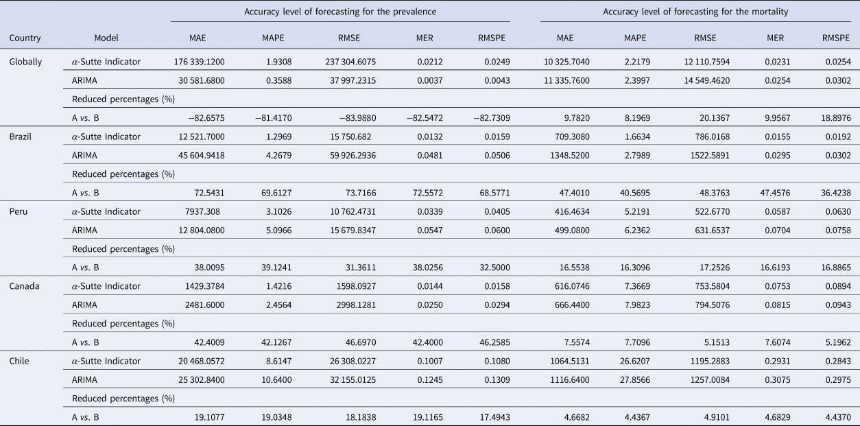
Task: Click Brazil's ARIMA model cell
Action: point(84,155)
